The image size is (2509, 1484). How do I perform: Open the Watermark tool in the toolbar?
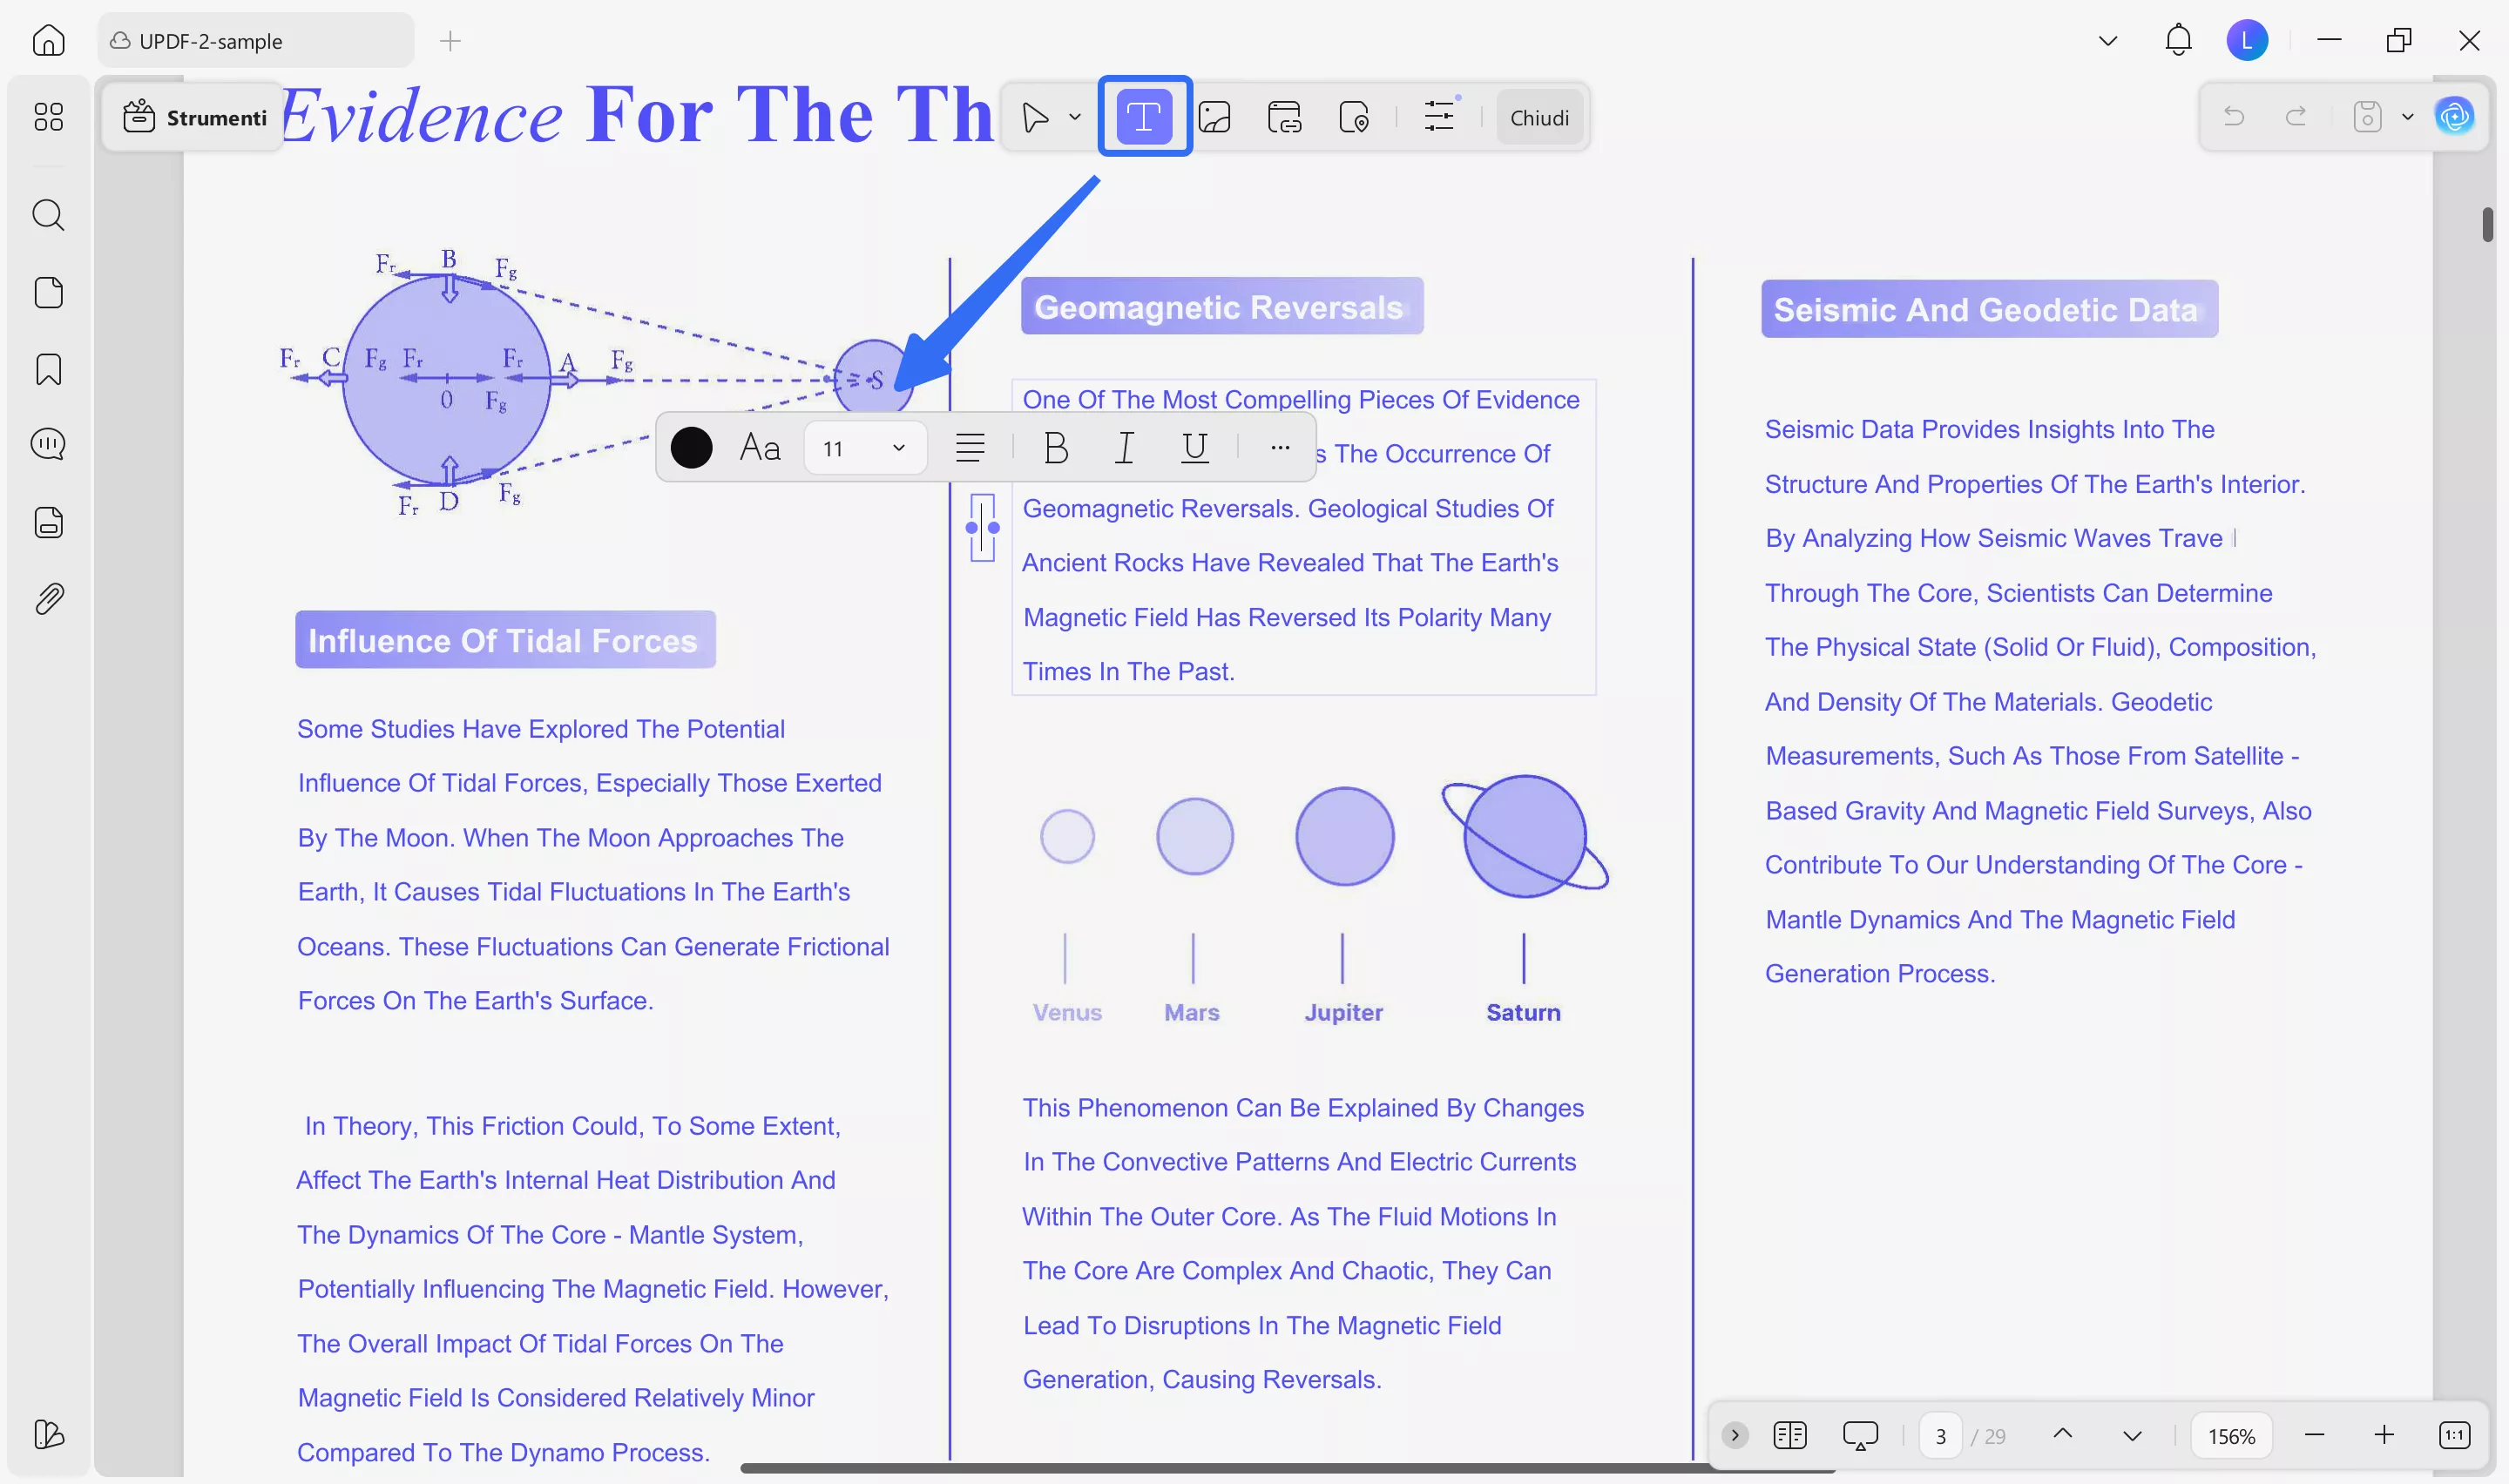[1355, 117]
